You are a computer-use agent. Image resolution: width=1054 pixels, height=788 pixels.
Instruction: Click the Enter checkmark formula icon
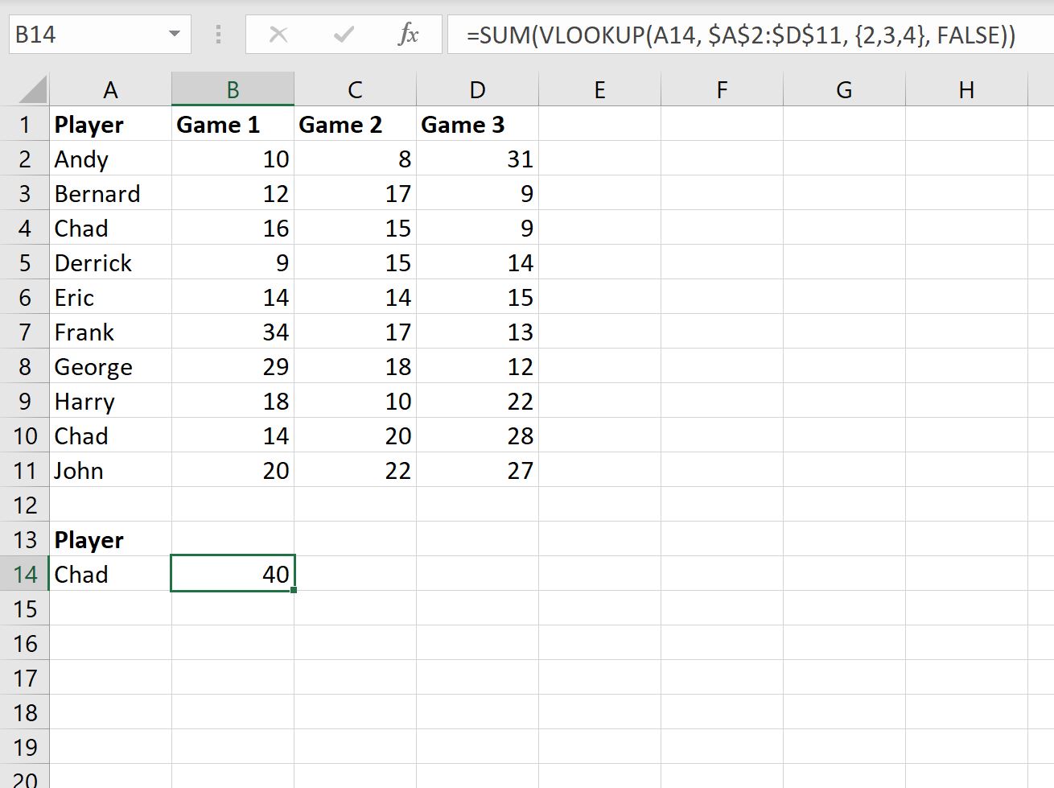point(344,35)
